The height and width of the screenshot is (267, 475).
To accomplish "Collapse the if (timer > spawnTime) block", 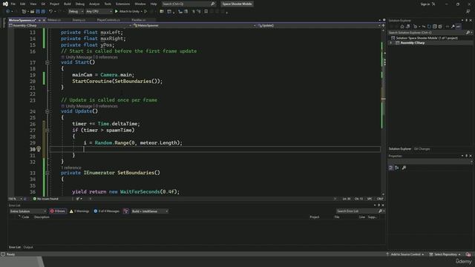I will [x=47, y=131].
